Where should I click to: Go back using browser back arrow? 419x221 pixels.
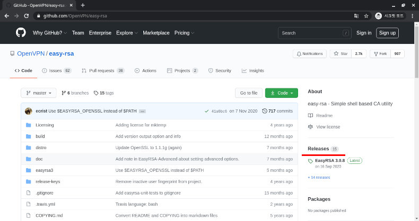[x=7, y=16]
